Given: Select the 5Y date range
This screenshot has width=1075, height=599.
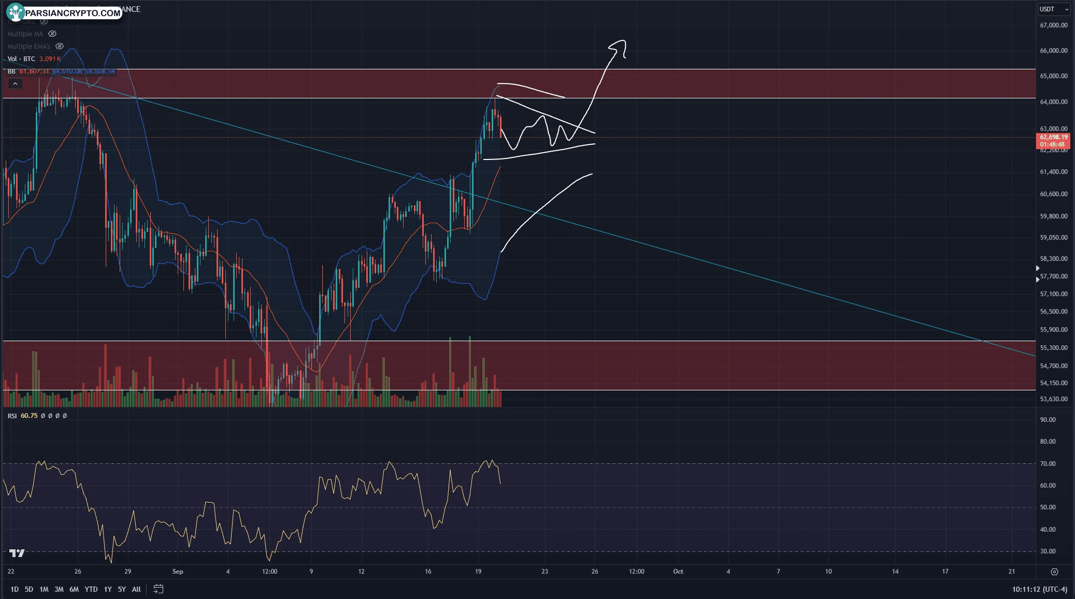Looking at the screenshot, I should 122,589.
